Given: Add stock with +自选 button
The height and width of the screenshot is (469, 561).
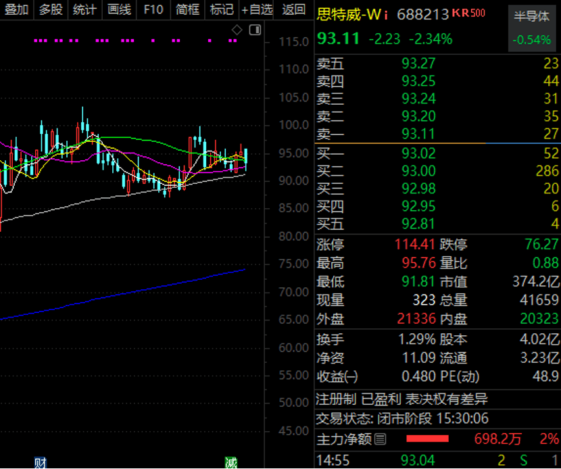Looking at the screenshot, I should coord(258,9).
